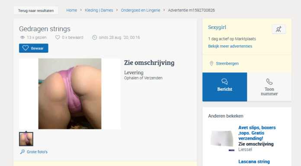Click the location pin icon
Viewport: 301px width, 166px height.
tap(211, 63)
